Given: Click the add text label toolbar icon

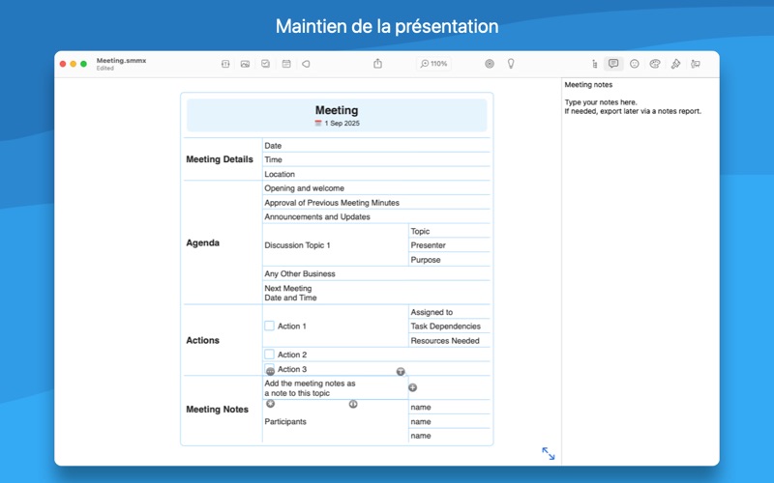Looking at the screenshot, I should click(225, 64).
